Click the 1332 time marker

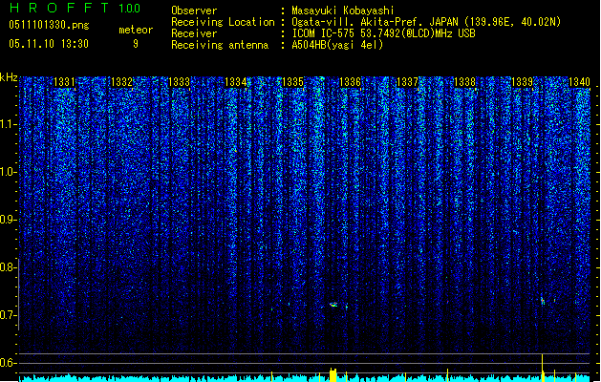click(121, 82)
